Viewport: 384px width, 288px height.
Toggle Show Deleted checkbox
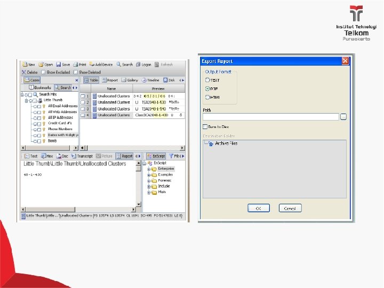76,72
